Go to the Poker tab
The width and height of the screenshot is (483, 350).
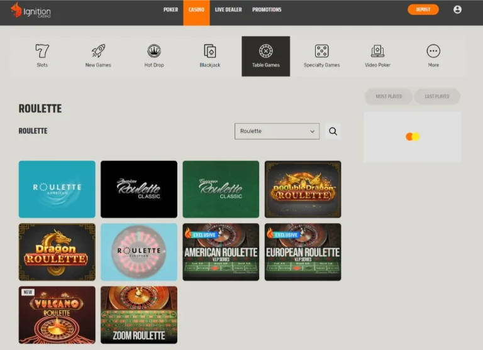tap(170, 9)
